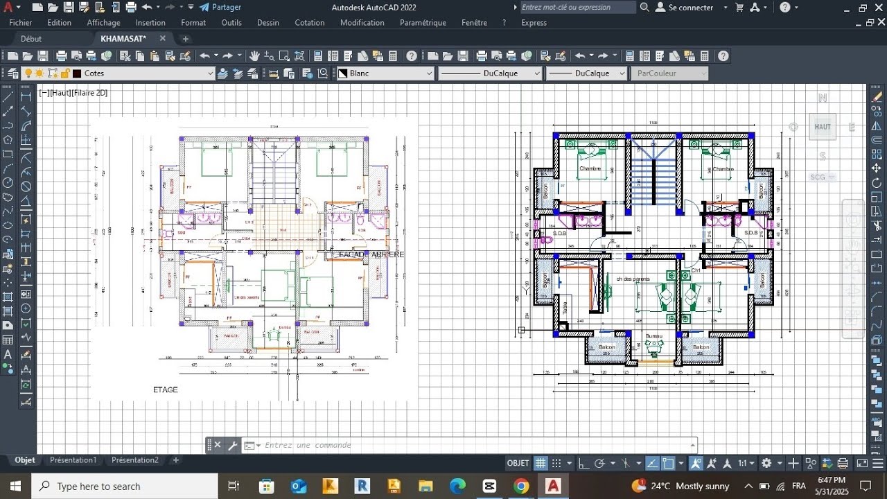Click the Cotes layer color swatch
Image resolution: width=887 pixels, height=499 pixels.
point(77,73)
